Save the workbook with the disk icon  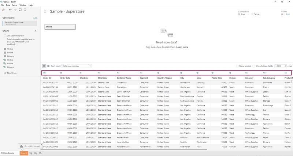tap(20, 10)
